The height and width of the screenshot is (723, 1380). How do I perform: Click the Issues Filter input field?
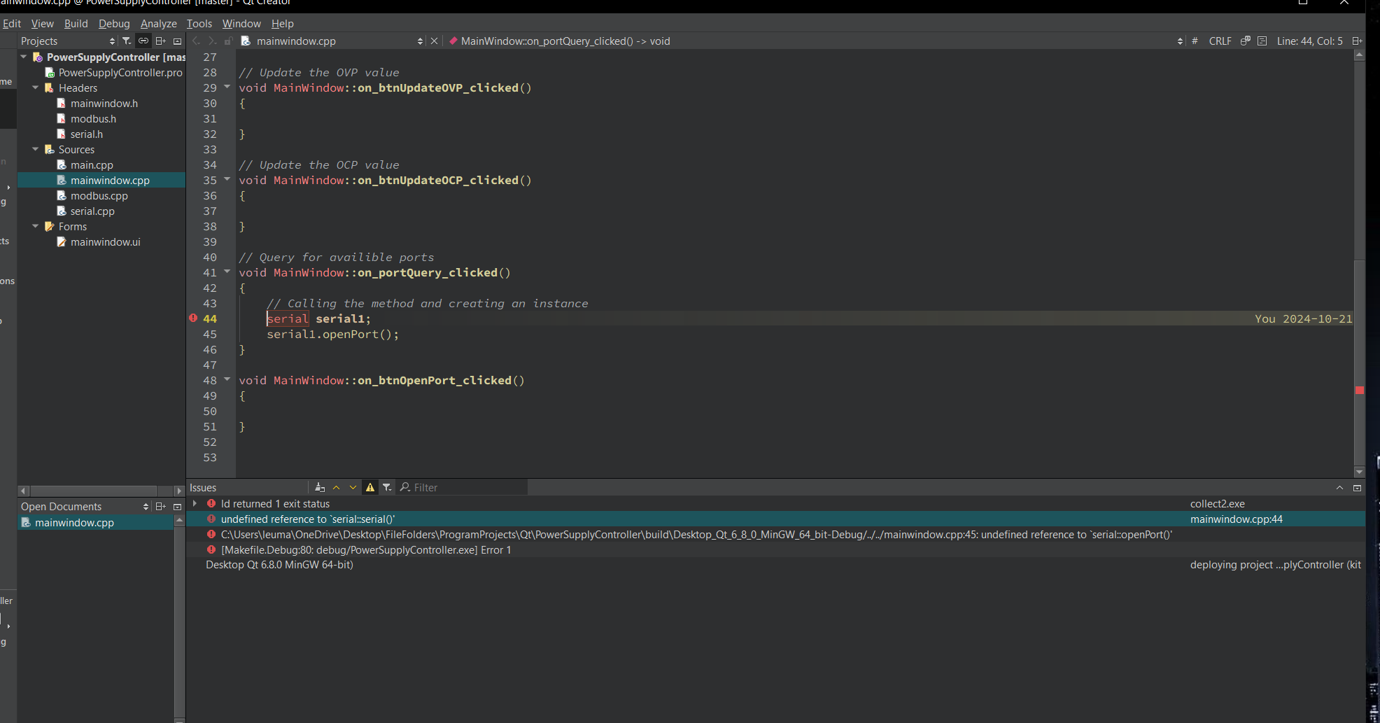[463, 488]
